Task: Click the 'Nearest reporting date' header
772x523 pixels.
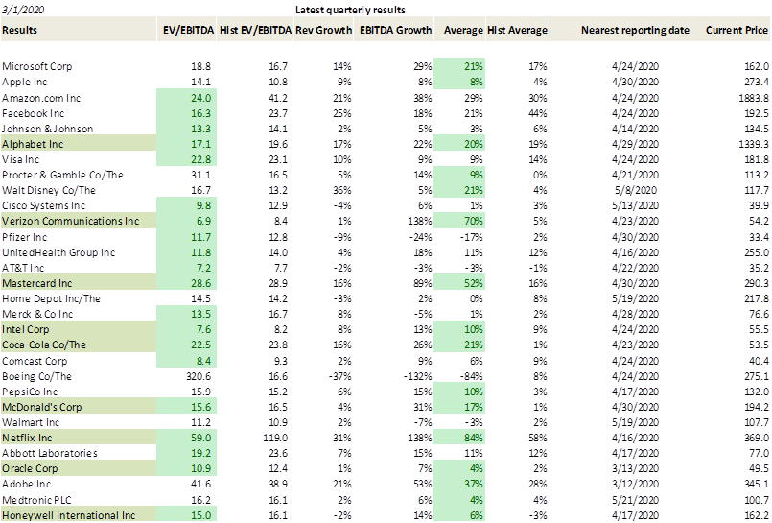Action: (635, 30)
